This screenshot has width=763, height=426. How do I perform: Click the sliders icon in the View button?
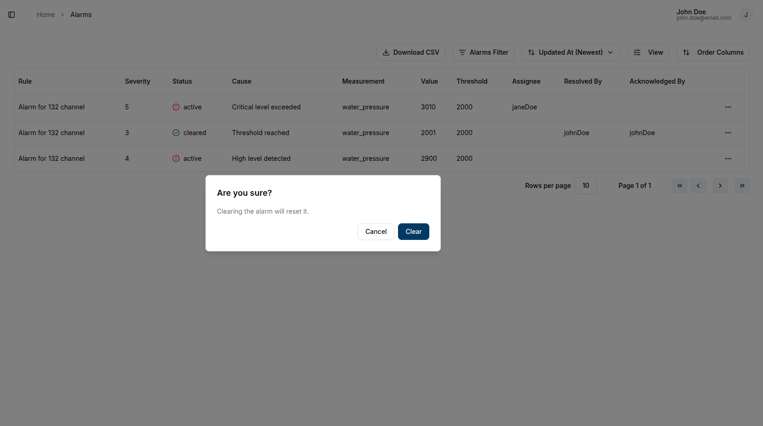click(x=637, y=52)
